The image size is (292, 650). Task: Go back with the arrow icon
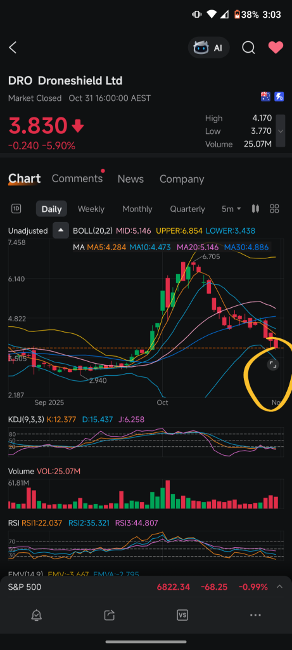pyautogui.click(x=13, y=48)
